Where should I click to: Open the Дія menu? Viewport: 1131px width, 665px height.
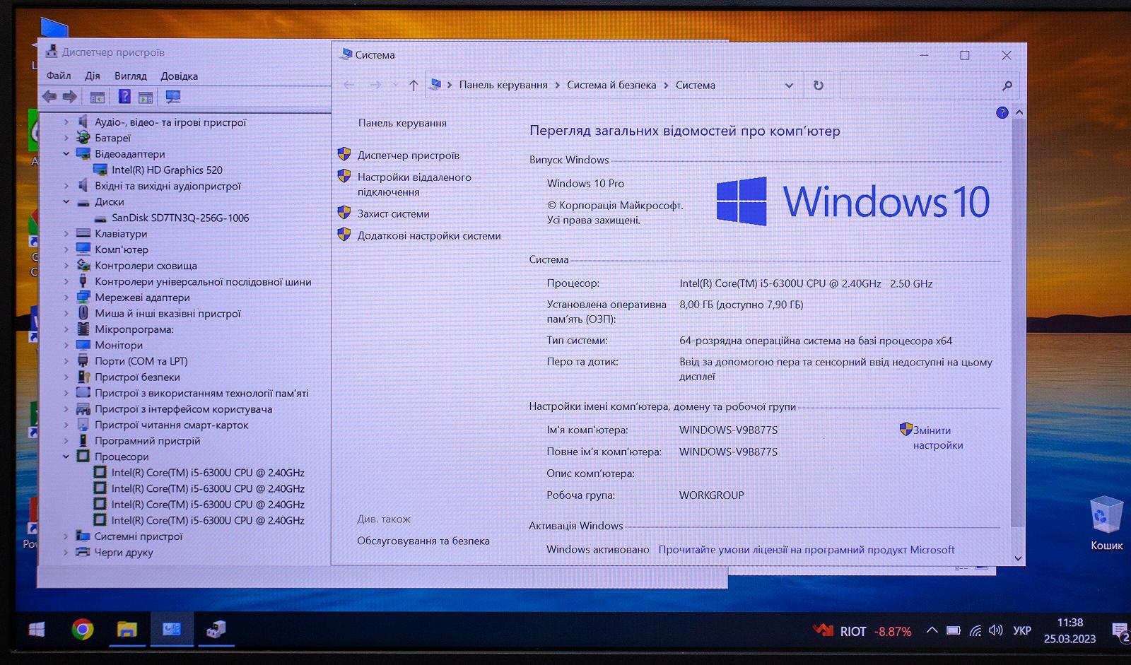[x=93, y=76]
